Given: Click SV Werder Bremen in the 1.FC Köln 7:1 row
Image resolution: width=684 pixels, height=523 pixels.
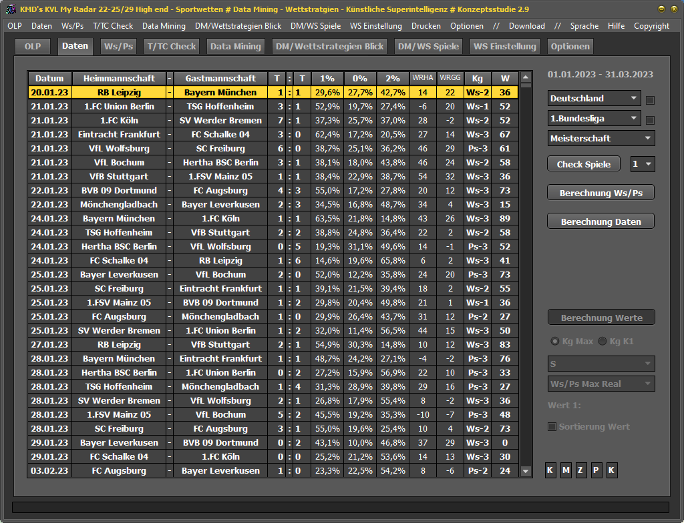Looking at the screenshot, I should pos(220,120).
